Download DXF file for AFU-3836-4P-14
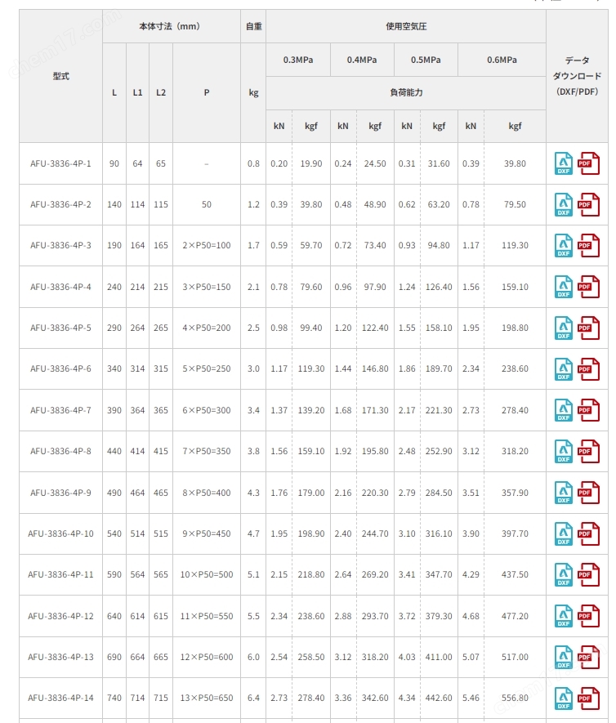 (x=564, y=698)
